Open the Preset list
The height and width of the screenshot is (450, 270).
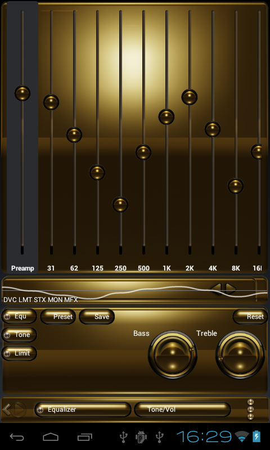click(x=58, y=317)
